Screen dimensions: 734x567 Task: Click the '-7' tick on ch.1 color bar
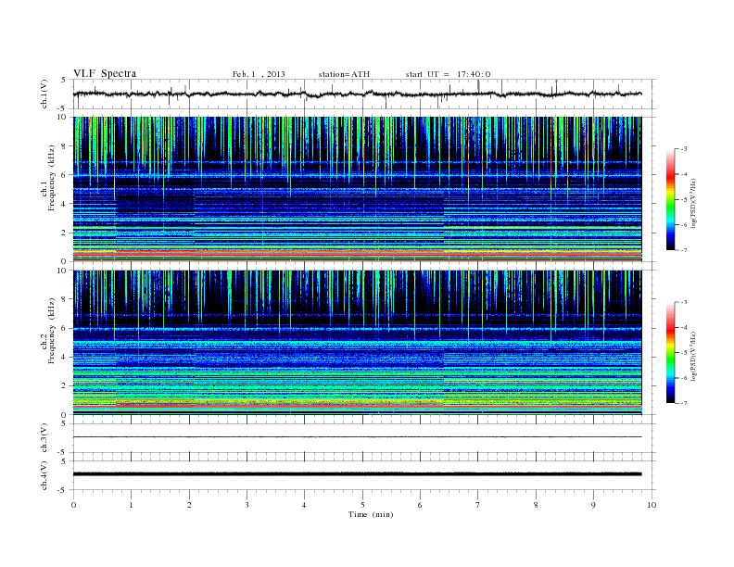(x=684, y=250)
